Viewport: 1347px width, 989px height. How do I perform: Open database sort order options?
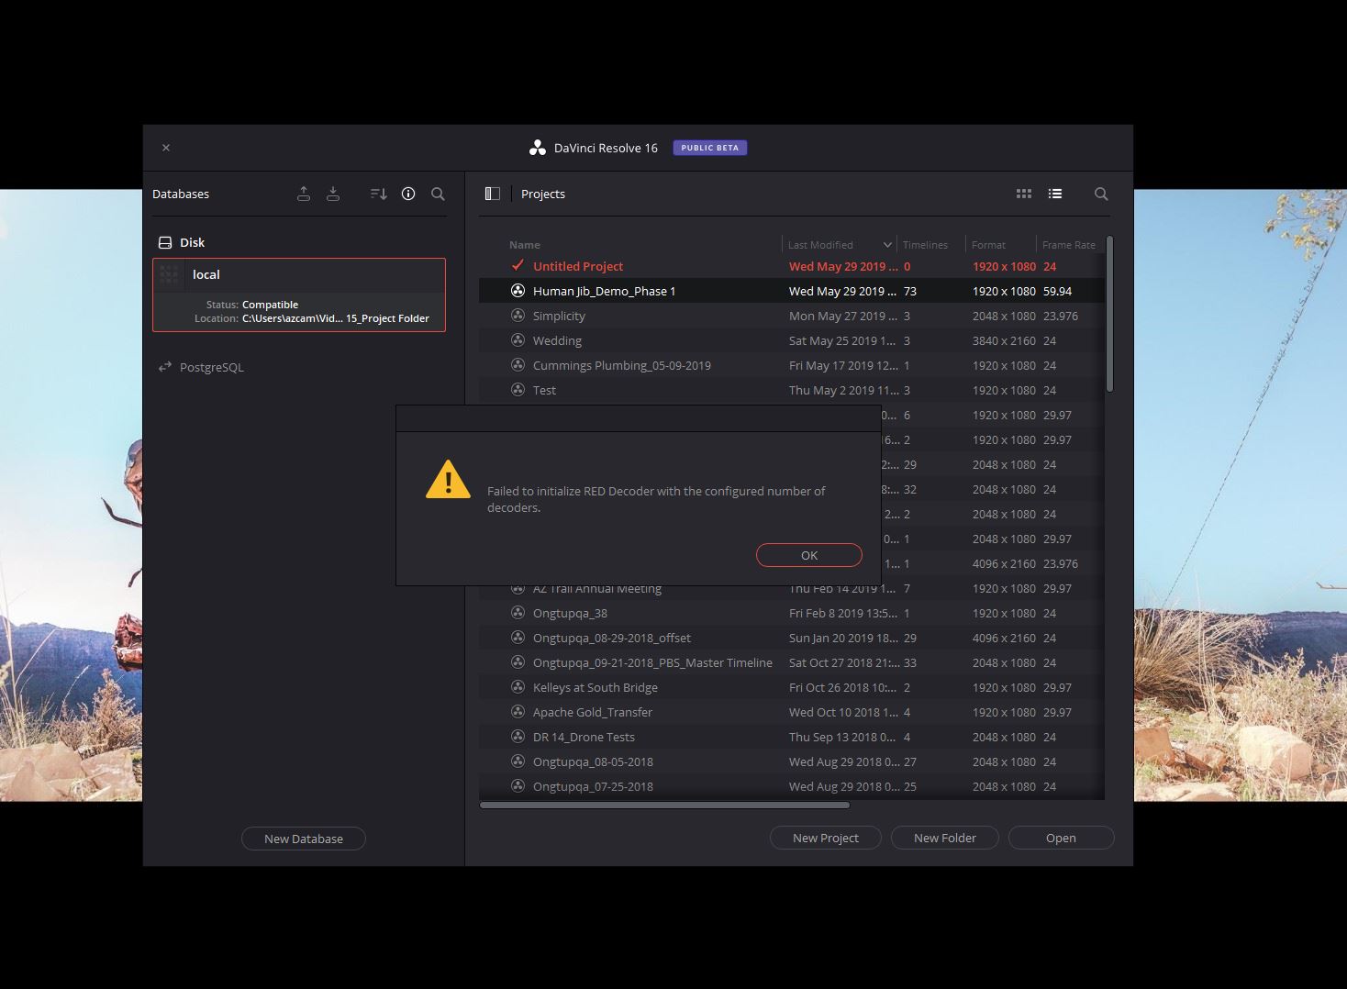pyautogui.click(x=378, y=194)
